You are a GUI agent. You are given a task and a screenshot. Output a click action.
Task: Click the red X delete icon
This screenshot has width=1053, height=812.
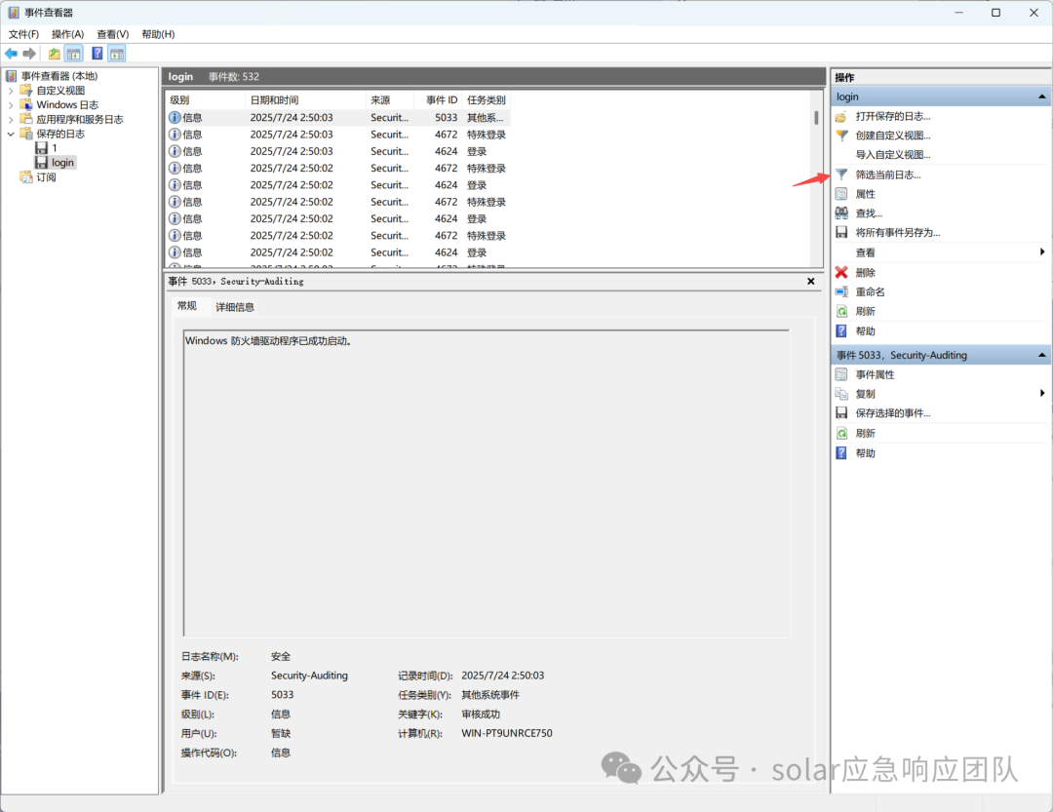pos(841,272)
